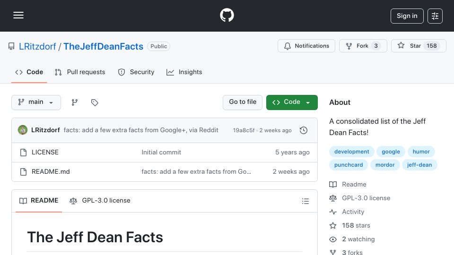Open the appearance settings sliders icon
The image size is (454, 255).
[x=435, y=16]
